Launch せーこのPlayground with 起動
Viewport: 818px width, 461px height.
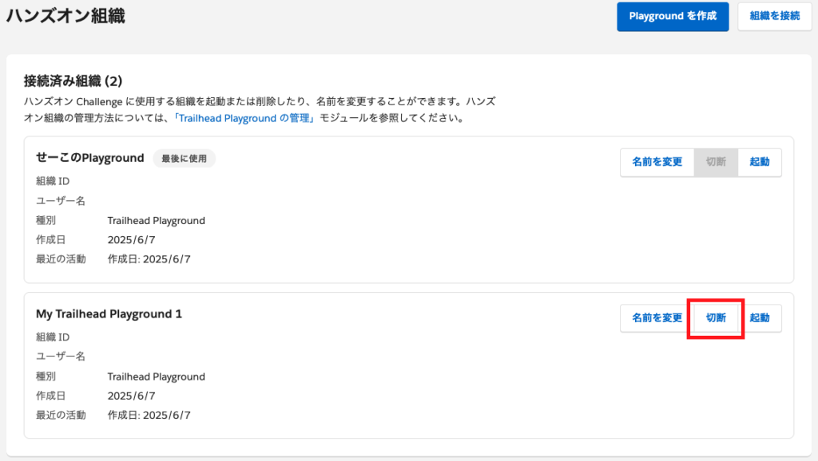pos(760,162)
